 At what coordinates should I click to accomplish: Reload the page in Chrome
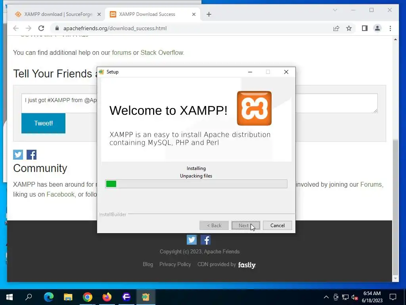[41, 28]
